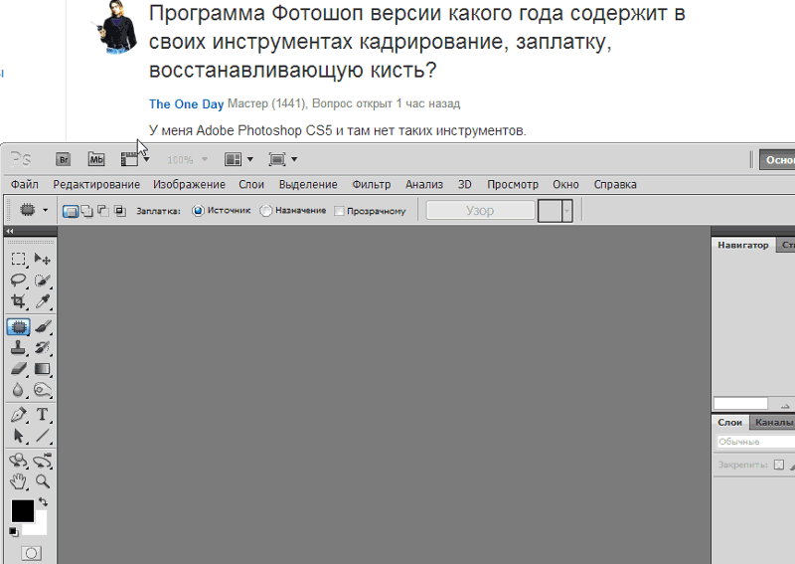Image resolution: width=795 pixels, height=564 pixels.
Task: Open the Файл menu
Action: pyautogui.click(x=24, y=184)
